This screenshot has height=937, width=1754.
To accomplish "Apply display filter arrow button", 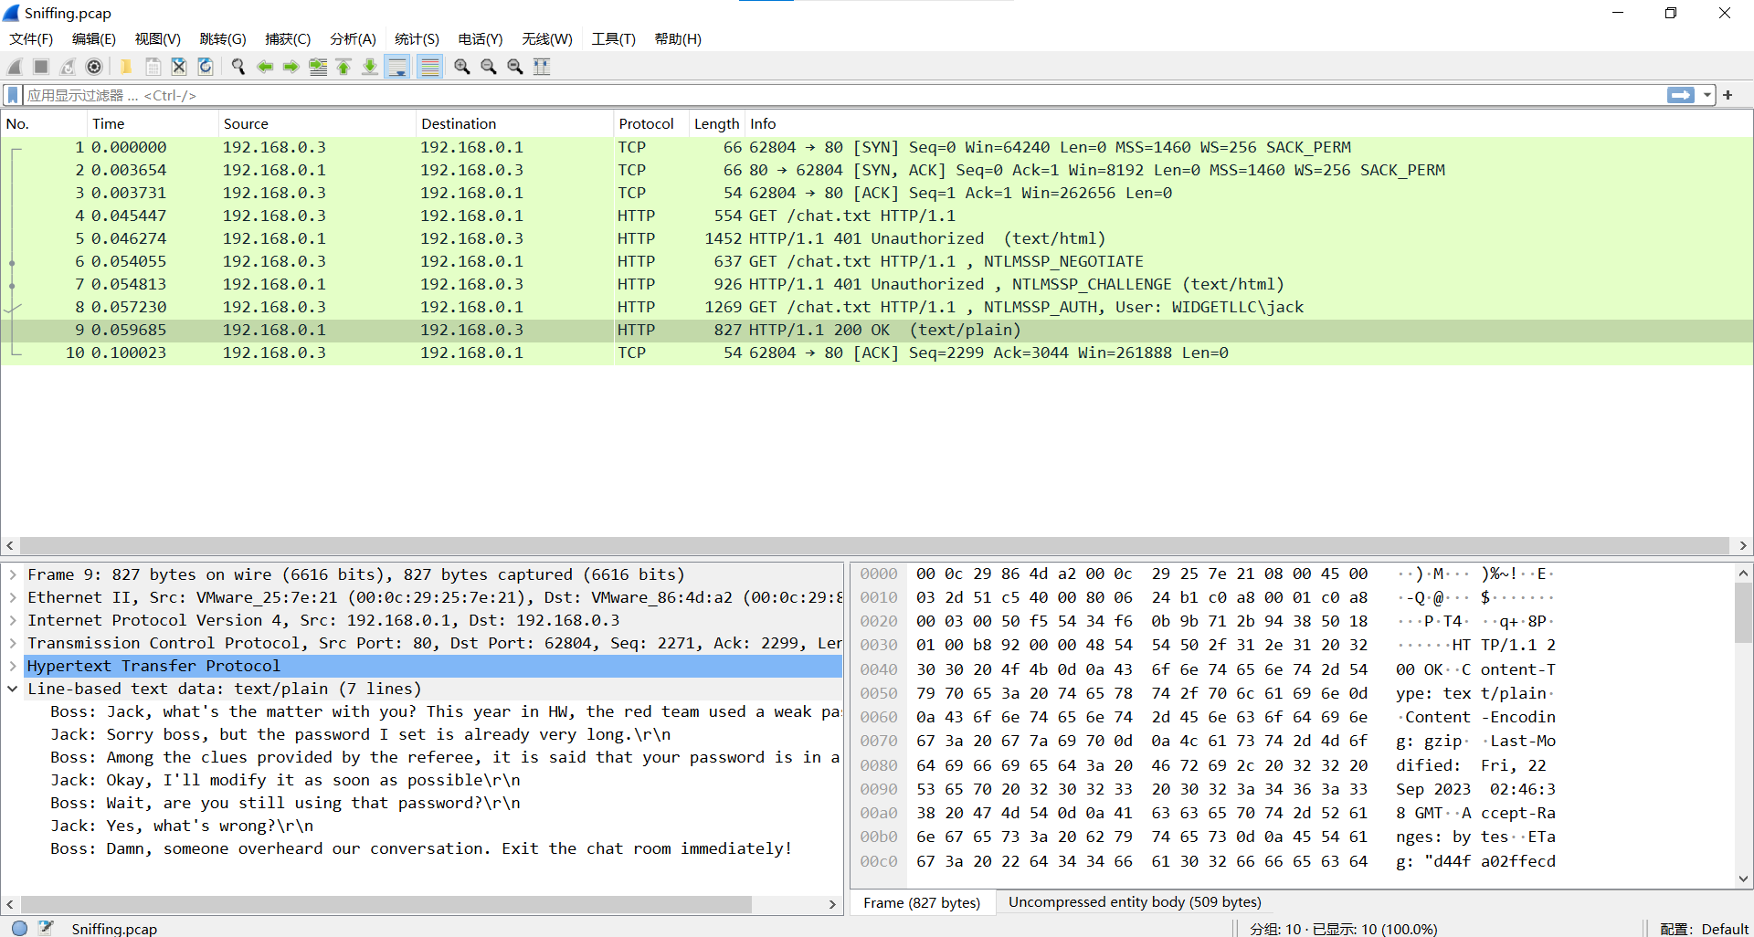I will [x=1681, y=95].
